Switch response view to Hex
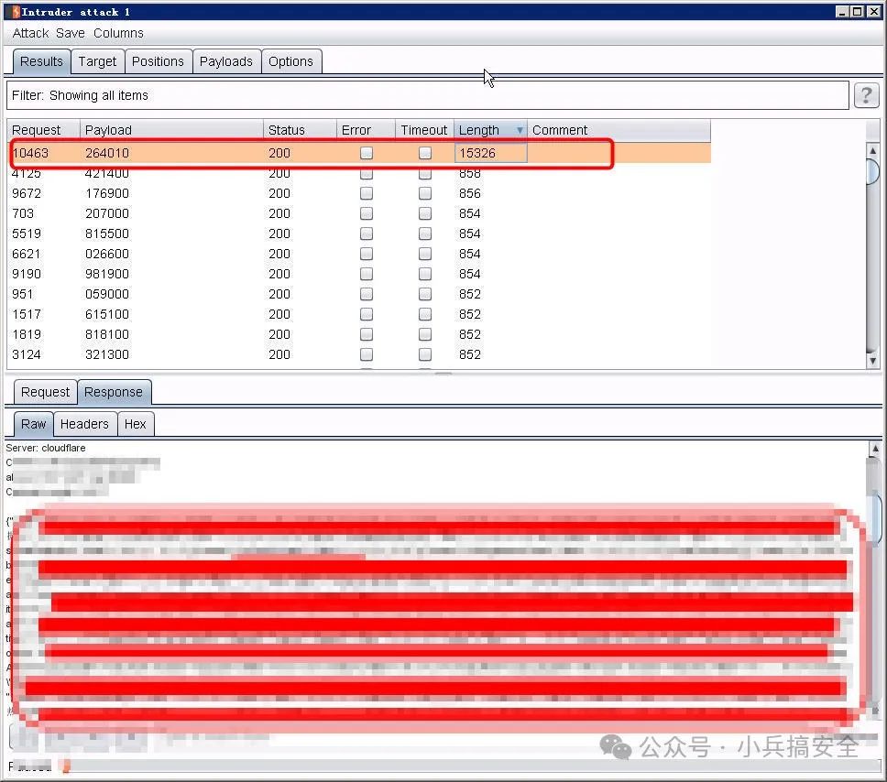Screen dimensions: 887x782 [135, 424]
